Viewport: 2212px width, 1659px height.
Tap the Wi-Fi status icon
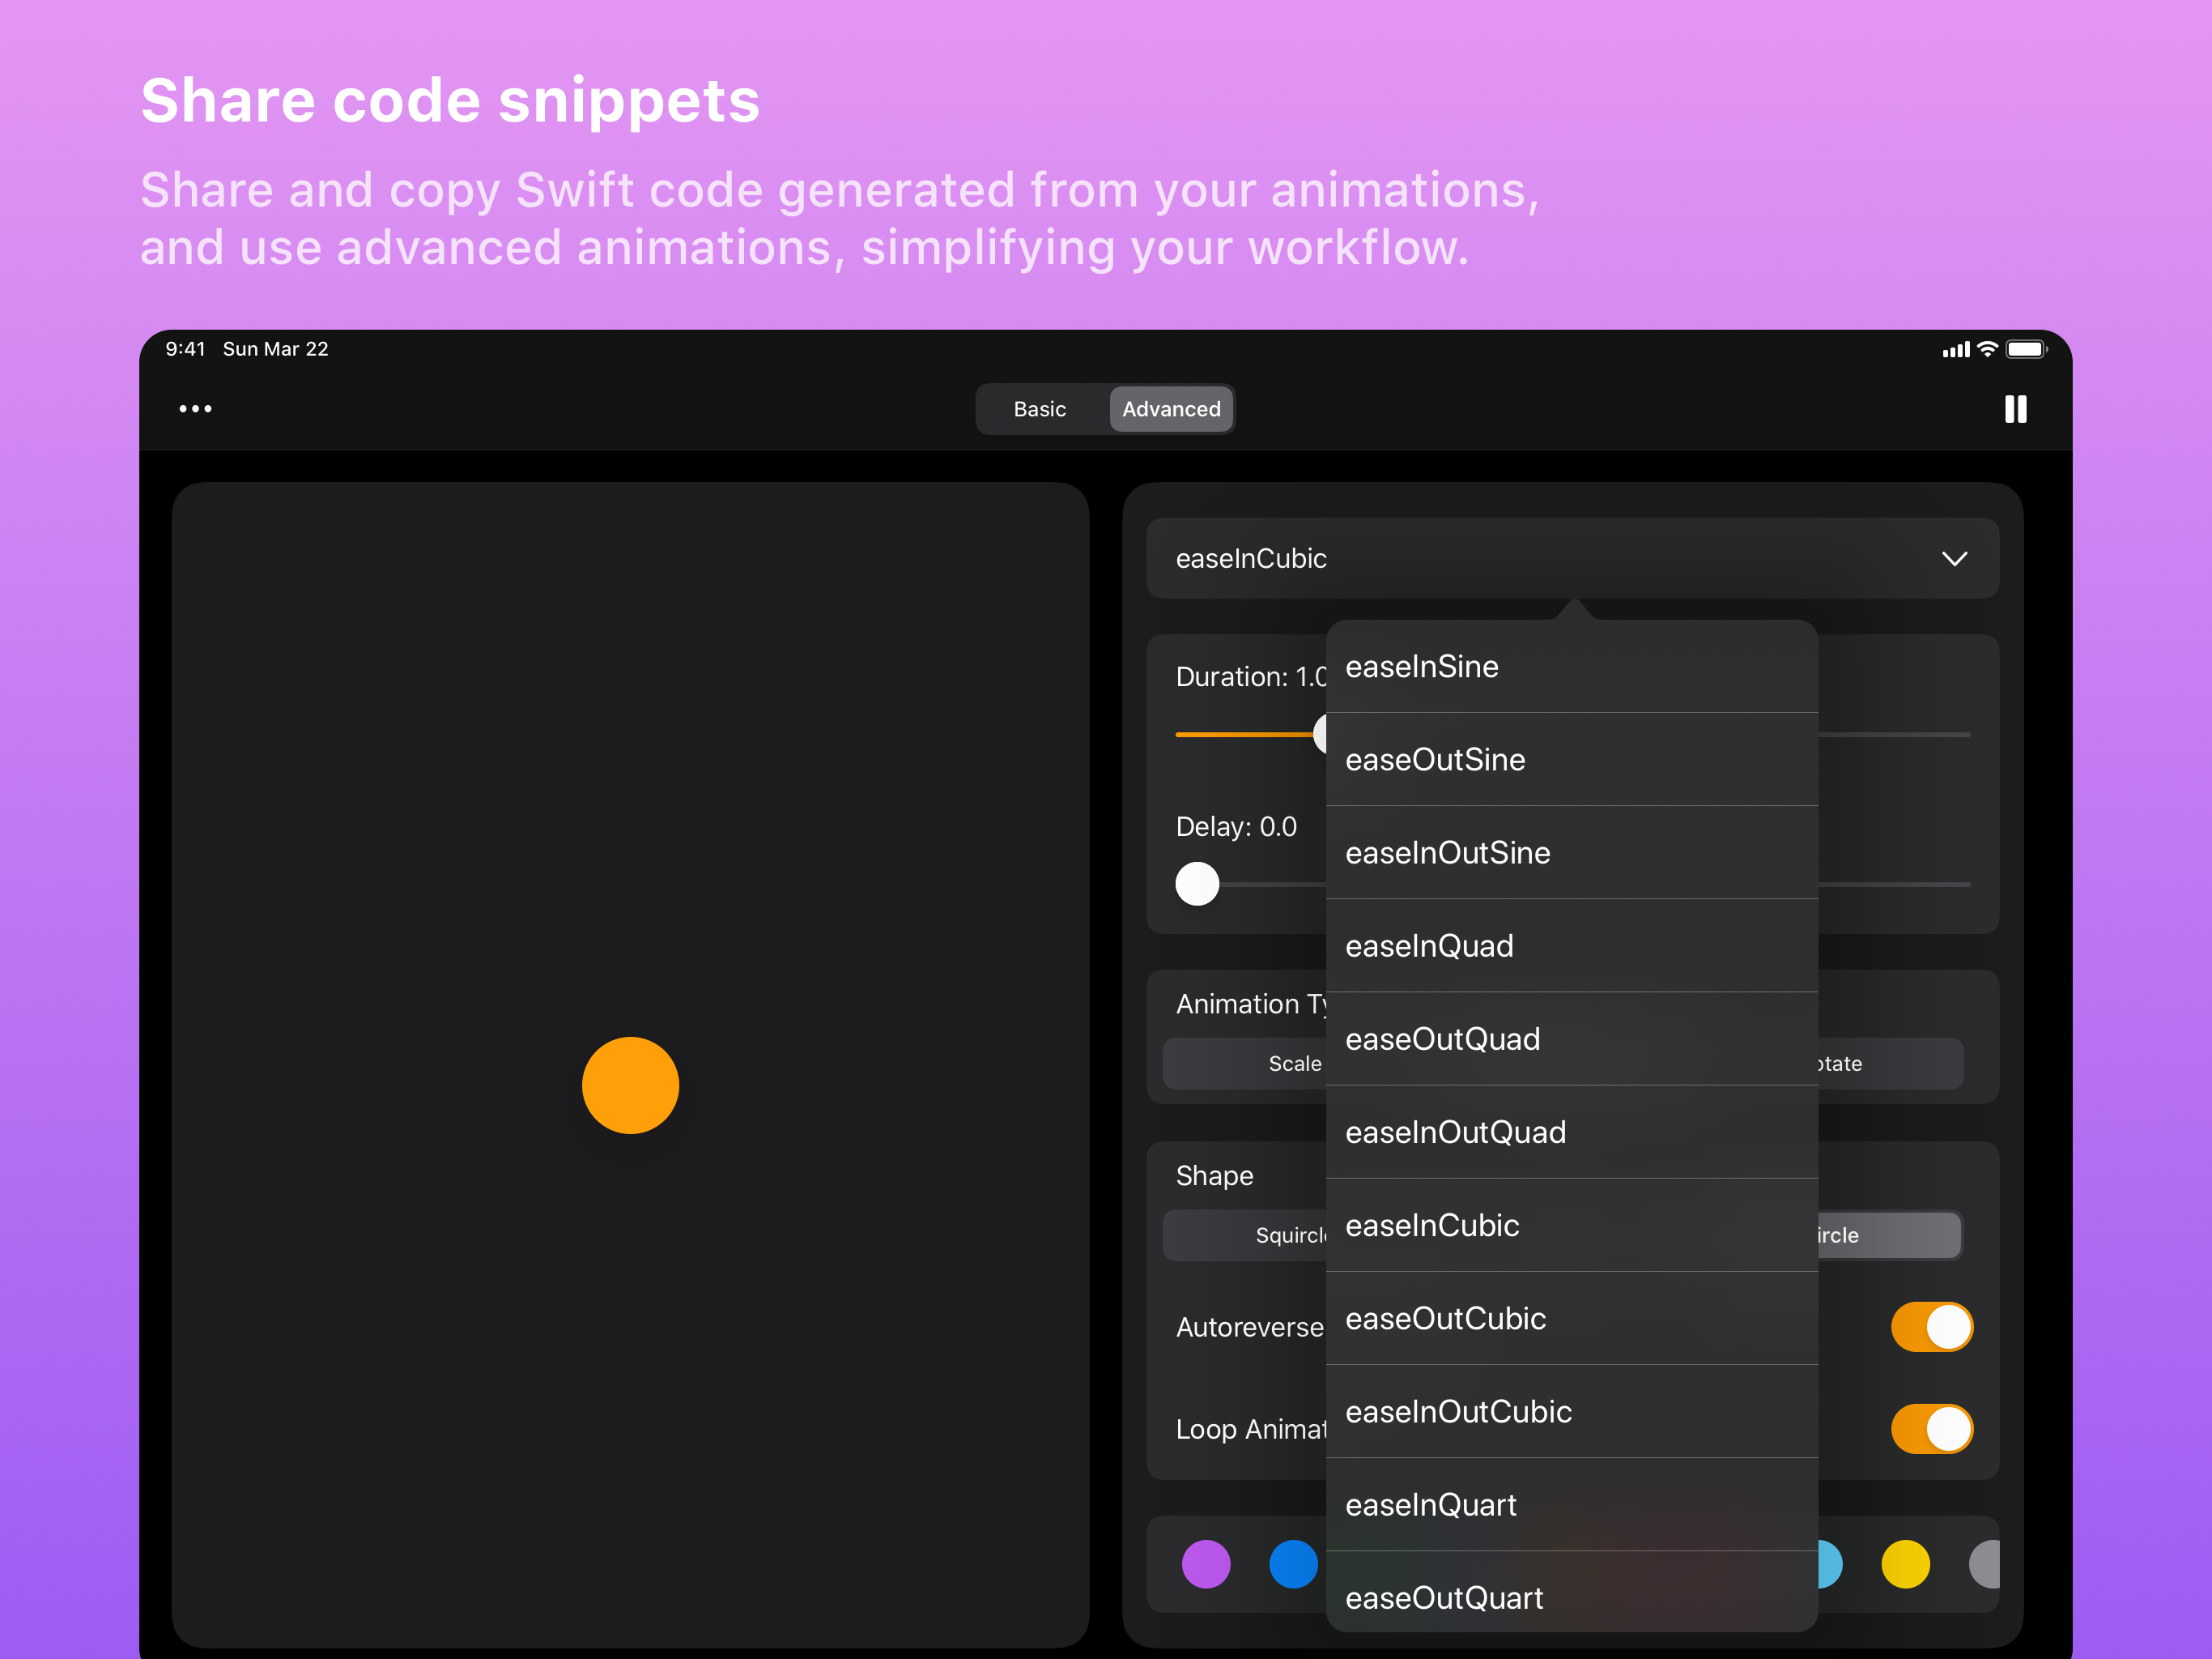pyautogui.click(x=1988, y=349)
